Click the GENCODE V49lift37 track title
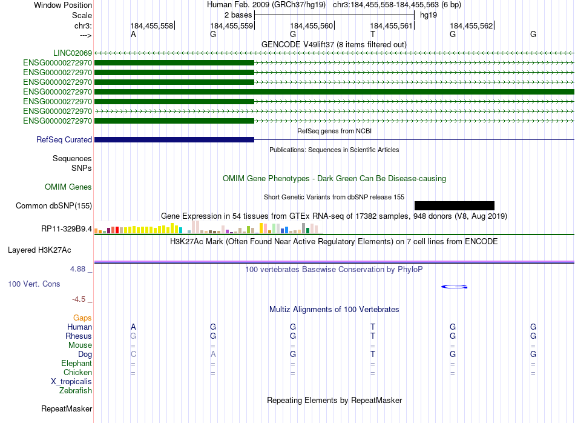575x423 pixels. (x=334, y=45)
